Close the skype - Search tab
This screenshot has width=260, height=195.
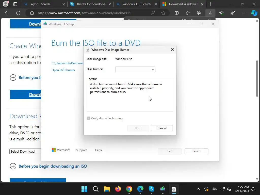[x=63, y=4]
